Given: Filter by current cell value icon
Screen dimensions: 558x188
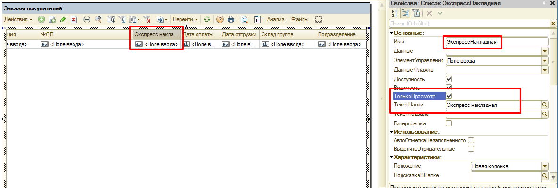Looking at the screenshot, I should [x=122, y=19].
